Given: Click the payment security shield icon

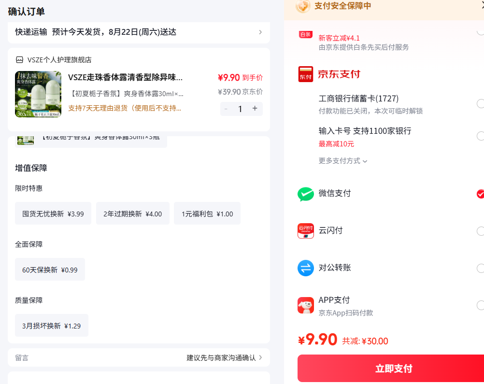Looking at the screenshot, I should (x=303, y=6).
